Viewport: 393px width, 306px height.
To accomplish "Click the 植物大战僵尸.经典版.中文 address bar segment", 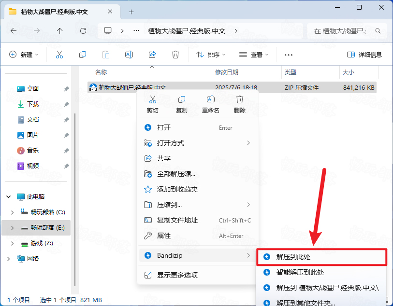I will pos(187,31).
